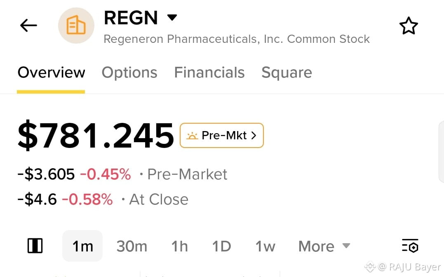Choose the 1w chart interval

coord(265,246)
